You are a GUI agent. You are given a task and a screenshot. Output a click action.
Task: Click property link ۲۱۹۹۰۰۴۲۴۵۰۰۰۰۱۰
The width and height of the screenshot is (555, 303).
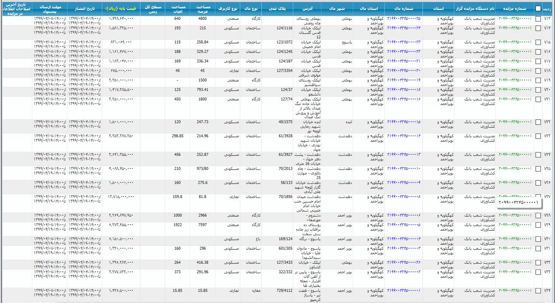pos(404,168)
